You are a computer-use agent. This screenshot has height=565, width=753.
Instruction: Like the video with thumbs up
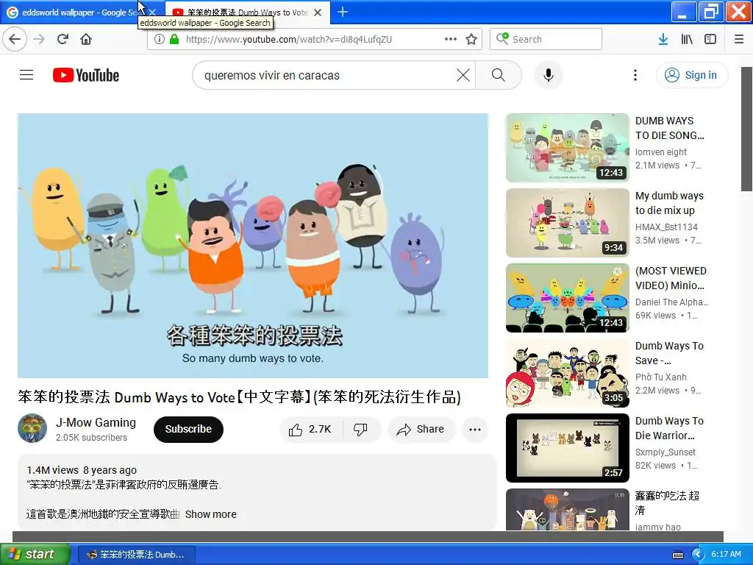[311, 429]
